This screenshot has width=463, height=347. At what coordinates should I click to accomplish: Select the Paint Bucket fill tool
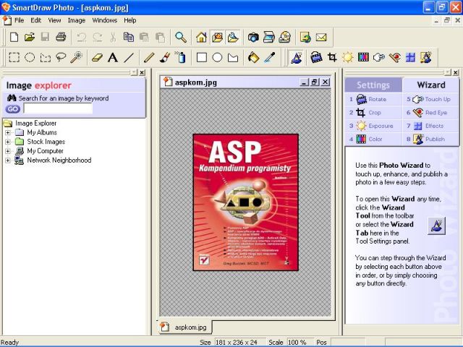click(x=253, y=57)
